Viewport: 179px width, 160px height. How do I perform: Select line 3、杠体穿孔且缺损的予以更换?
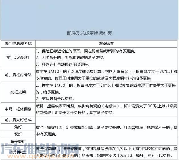point(63,64)
